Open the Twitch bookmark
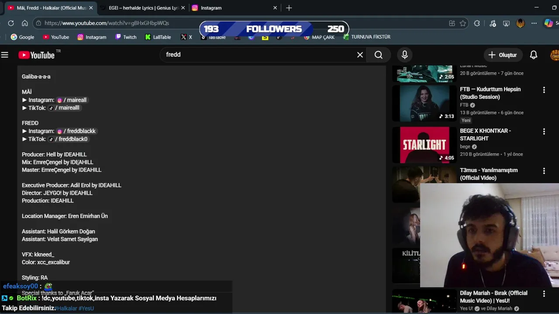Image resolution: width=559 pixels, height=314 pixels. coord(126,37)
